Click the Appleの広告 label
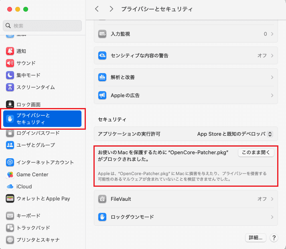 125,95
